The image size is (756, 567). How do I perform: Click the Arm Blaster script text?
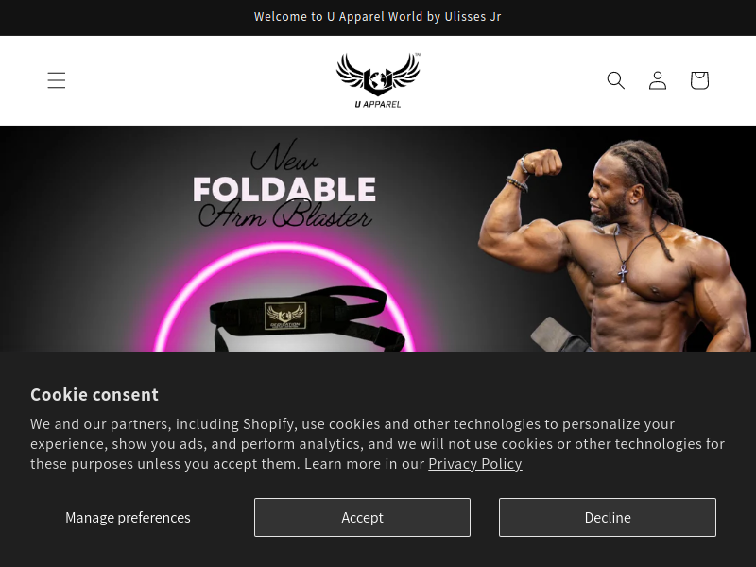[285, 215]
